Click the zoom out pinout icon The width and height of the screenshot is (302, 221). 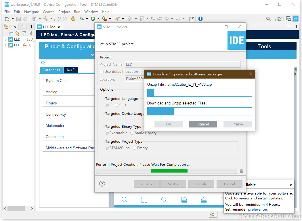click(164, 200)
